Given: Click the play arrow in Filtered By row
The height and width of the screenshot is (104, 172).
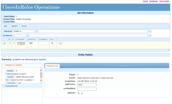Looking at the screenshot, I should pos(28,35).
